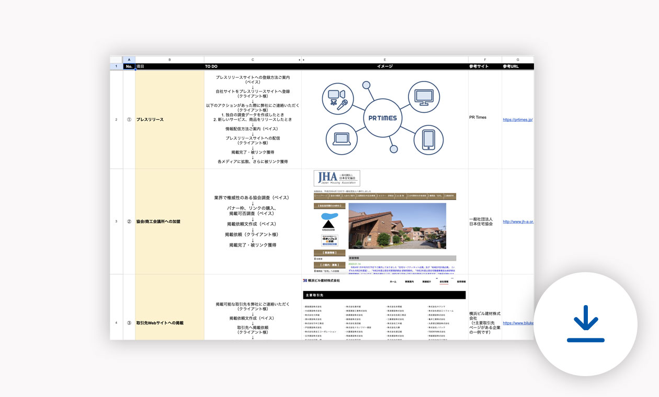659x397 pixels.
Task: Click the press release TO DO steps cell
Action: (x=253, y=120)
